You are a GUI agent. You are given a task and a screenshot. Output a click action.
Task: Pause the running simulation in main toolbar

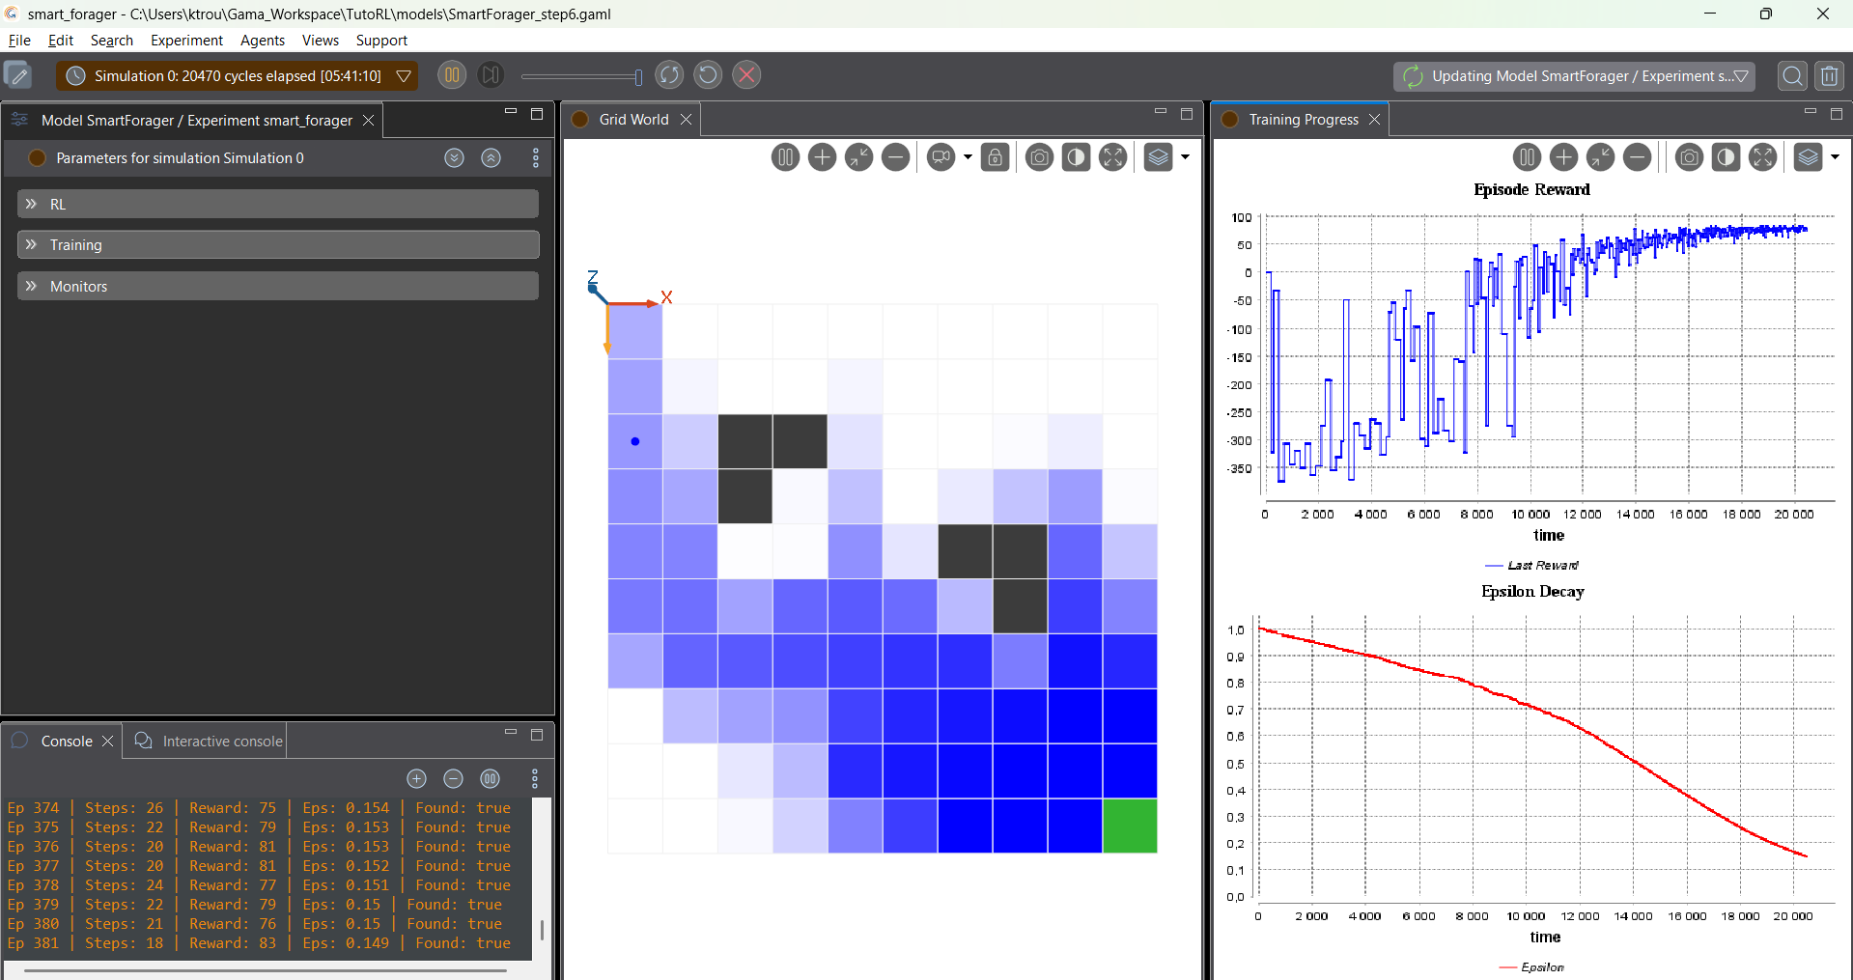(452, 75)
